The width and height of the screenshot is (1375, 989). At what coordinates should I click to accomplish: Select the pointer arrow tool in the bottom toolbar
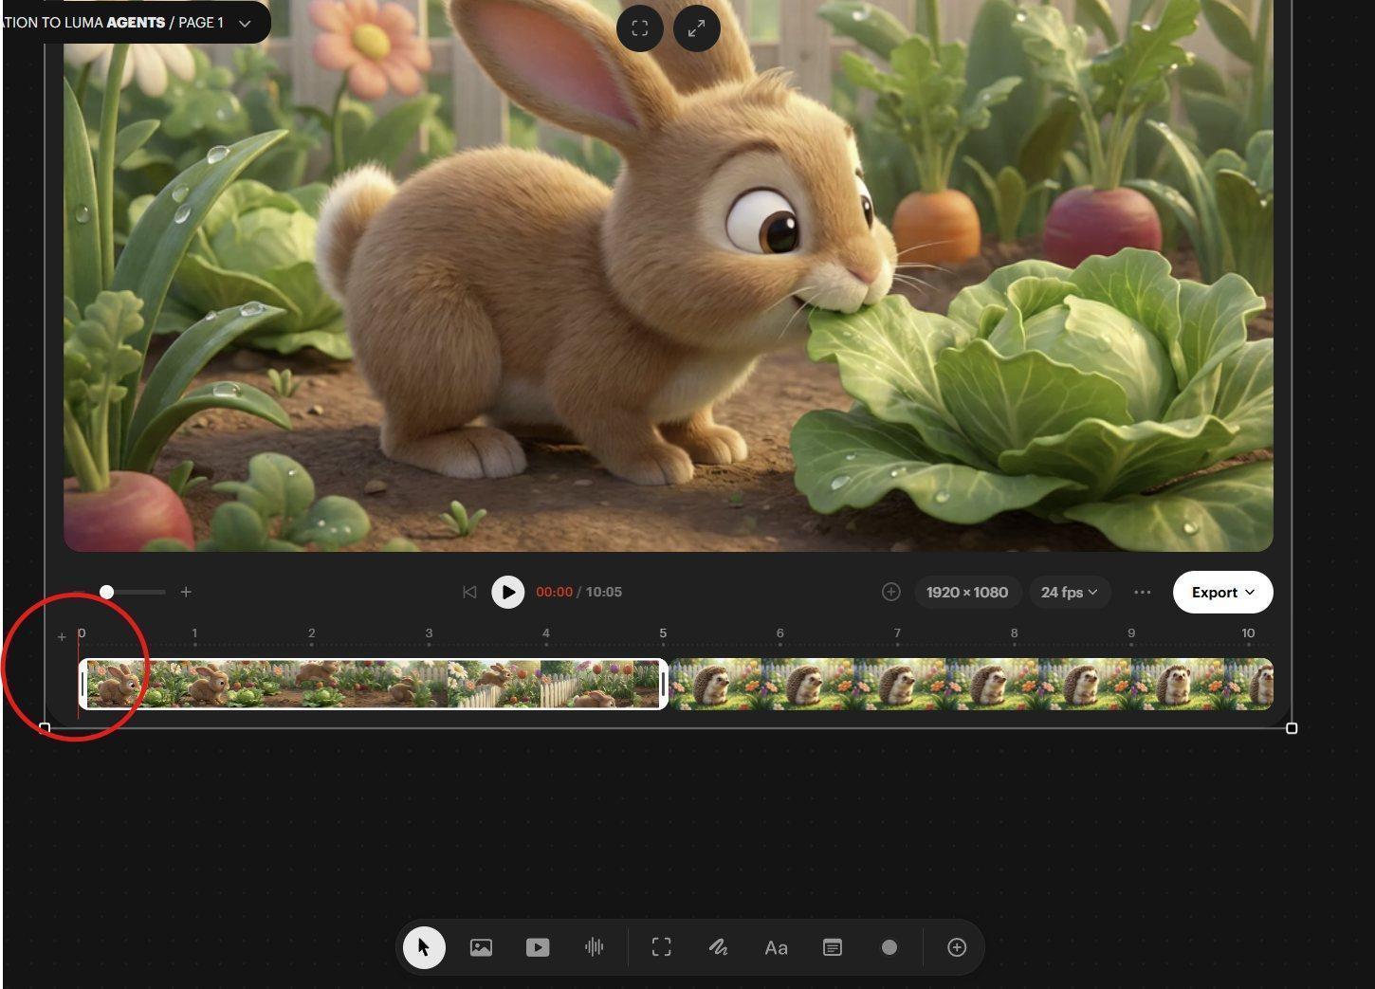(x=424, y=947)
